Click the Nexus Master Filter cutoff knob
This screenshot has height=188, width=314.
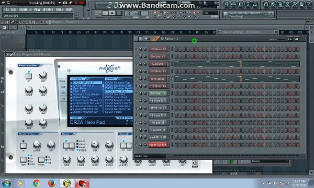coord(37,145)
